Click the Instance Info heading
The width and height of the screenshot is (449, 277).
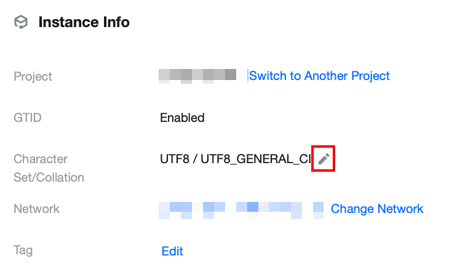(84, 23)
